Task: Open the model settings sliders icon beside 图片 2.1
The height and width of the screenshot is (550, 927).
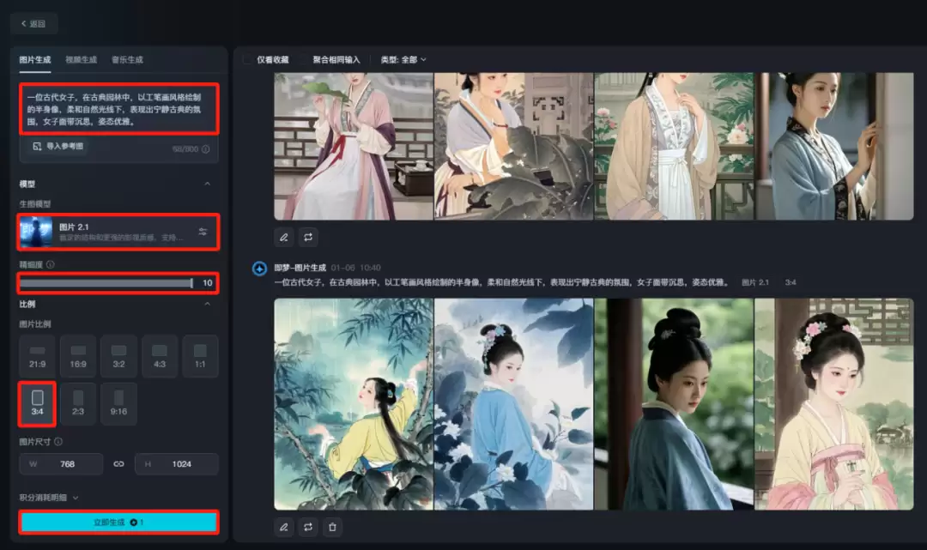Action: click(x=203, y=232)
